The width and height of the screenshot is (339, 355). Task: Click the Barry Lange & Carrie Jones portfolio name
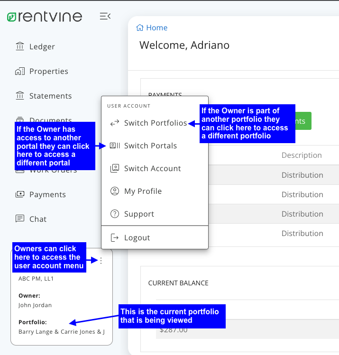point(61,332)
